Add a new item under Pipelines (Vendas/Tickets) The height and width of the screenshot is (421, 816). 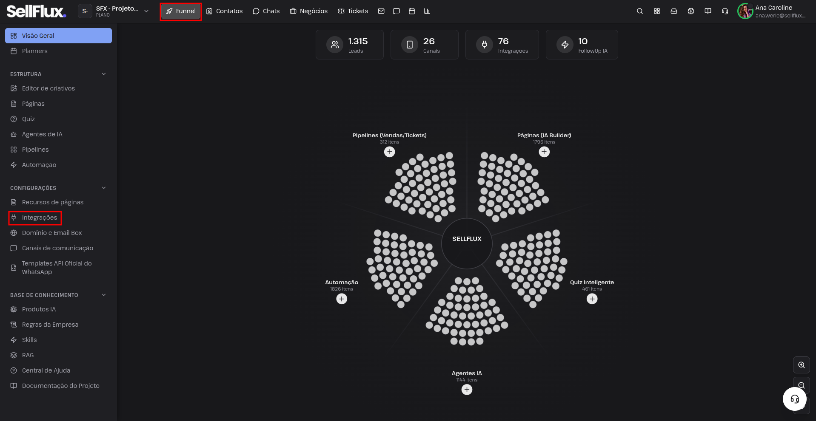[390, 152]
